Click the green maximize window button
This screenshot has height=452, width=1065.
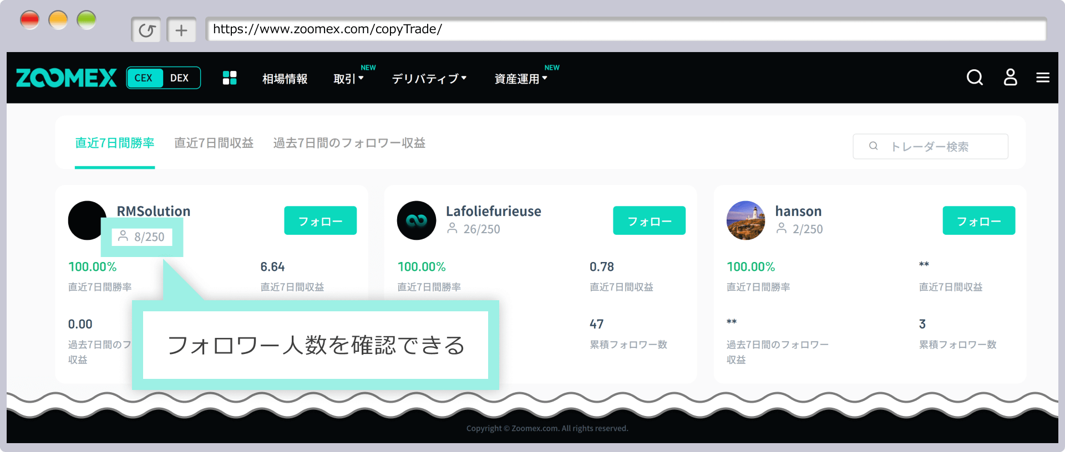click(87, 20)
